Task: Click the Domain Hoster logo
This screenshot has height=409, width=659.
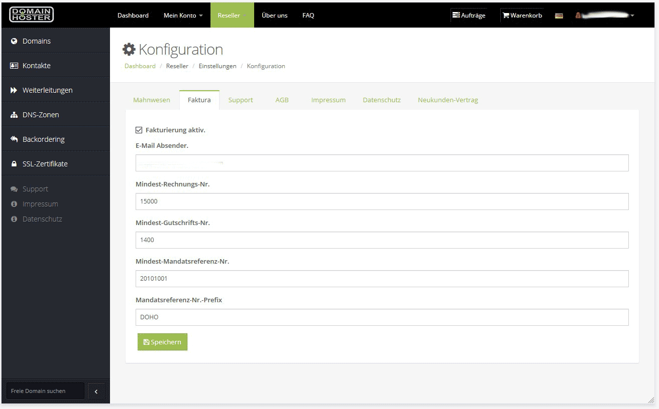Action: [31, 15]
